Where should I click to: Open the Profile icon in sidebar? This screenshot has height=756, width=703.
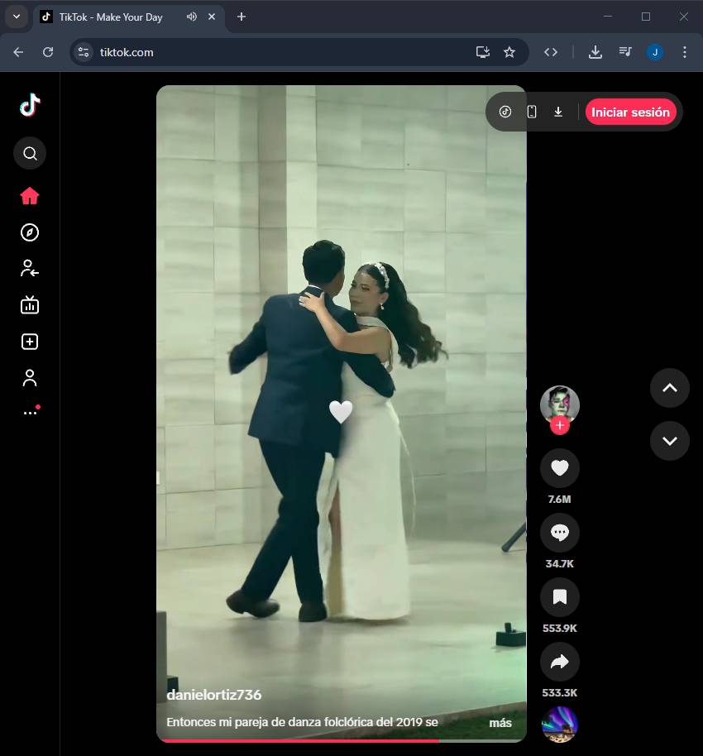(x=30, y=378)
